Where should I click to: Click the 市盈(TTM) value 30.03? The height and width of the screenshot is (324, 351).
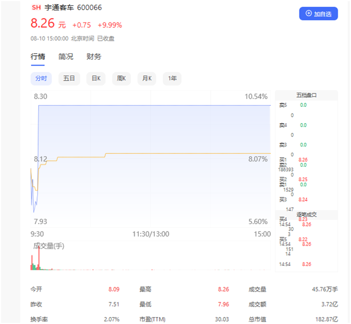pyautogui.click(x=222, y=319)
